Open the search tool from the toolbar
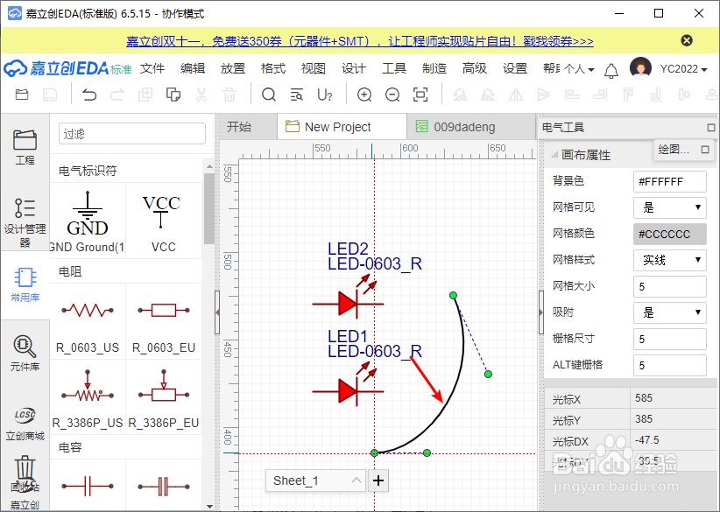The image size is (720, 512). [269, 95]
